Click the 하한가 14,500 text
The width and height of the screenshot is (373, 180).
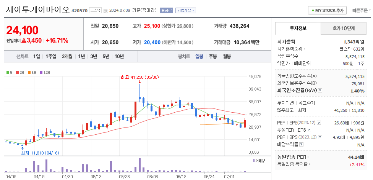pos(177,42)
